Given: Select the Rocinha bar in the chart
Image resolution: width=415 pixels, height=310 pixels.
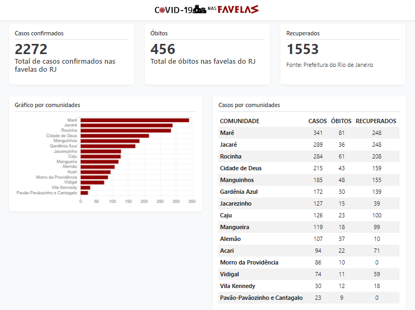Looking at the screenshot, I should click(x=125, y=130).
